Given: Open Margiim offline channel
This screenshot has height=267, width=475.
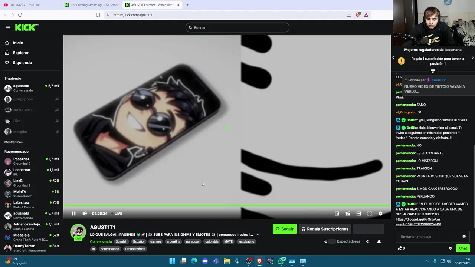Looking at the screenshot, I should point(32,132).
